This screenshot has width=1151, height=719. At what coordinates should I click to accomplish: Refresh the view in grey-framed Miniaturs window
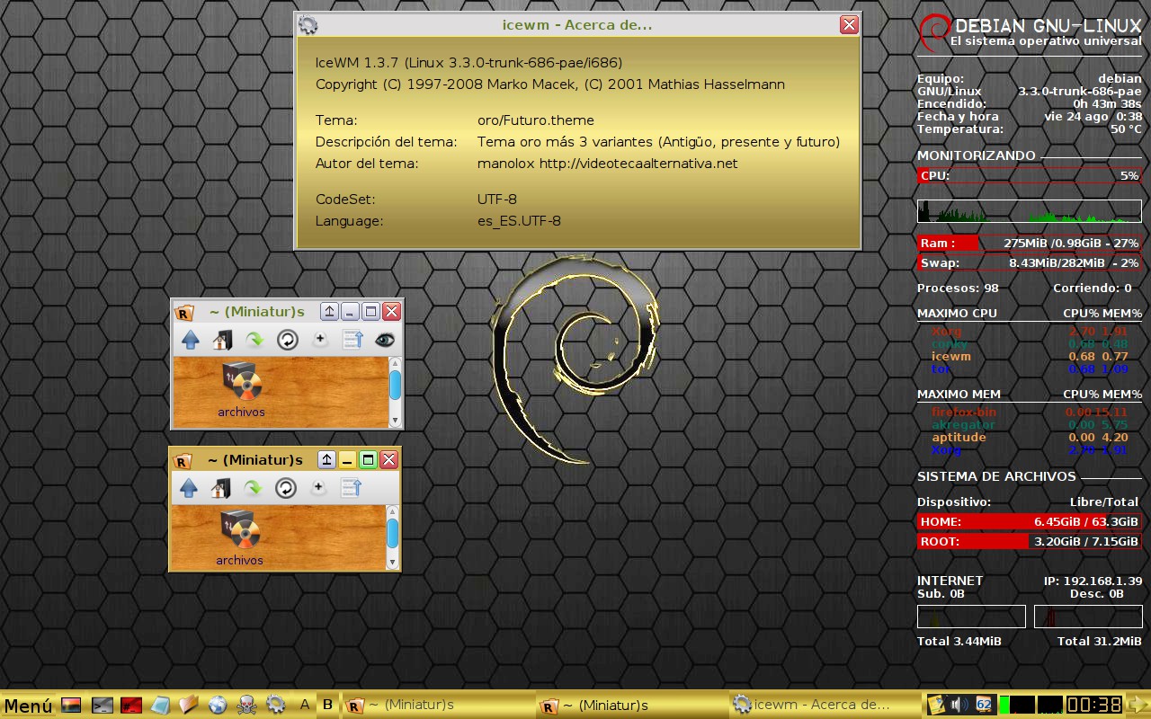[287, 340]
